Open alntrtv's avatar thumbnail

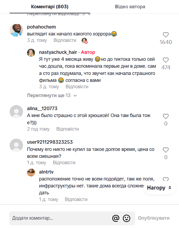tap(31, 172)
